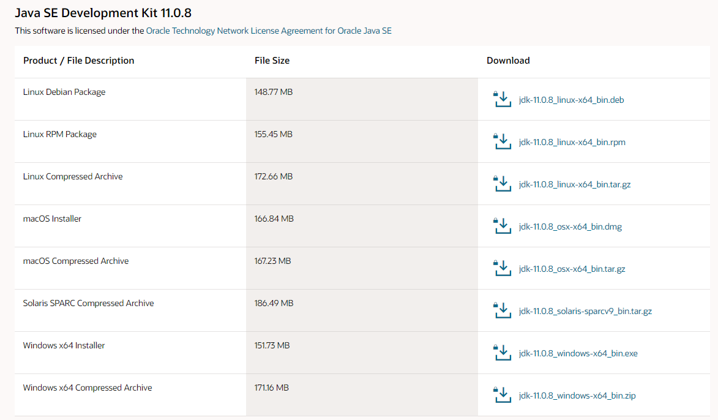Image resolution: width=718 pixels, height=420 pixels.
Task: Select the Linux RPM Package row label
Action: [59, 134]
